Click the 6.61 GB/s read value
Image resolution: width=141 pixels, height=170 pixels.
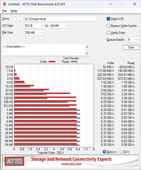point(128,110)
